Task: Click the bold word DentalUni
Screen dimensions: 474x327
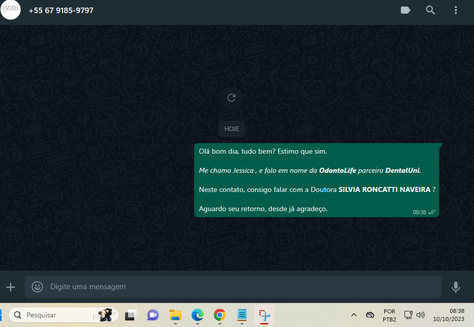Action: click(x=403, y=171)
